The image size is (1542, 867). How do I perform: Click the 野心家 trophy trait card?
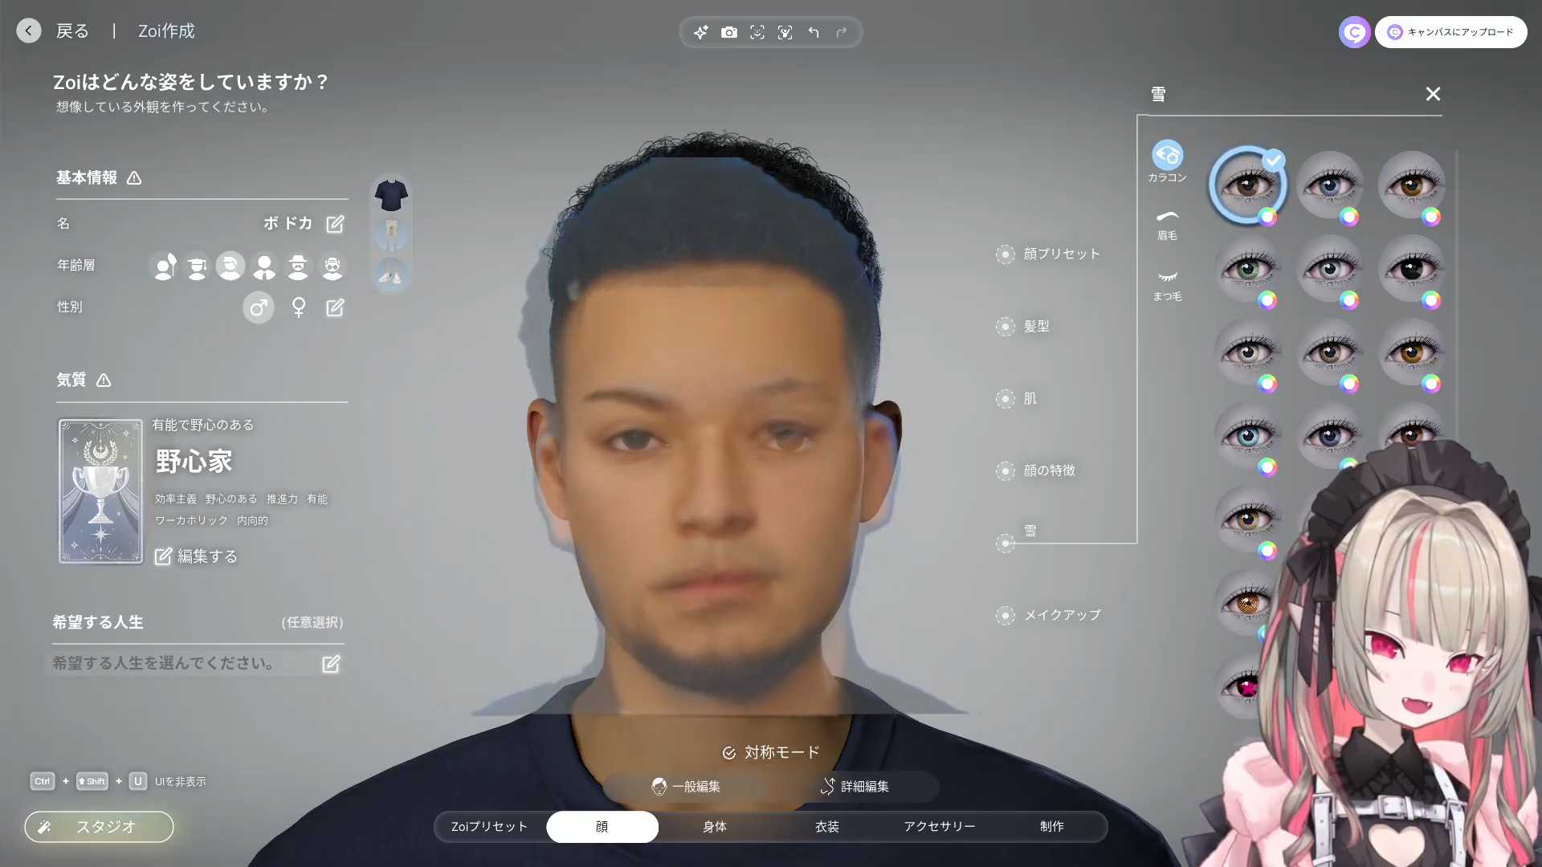100,491
